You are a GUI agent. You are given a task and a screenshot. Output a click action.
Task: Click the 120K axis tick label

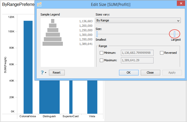pyautogui.click(x=11, y=17)
